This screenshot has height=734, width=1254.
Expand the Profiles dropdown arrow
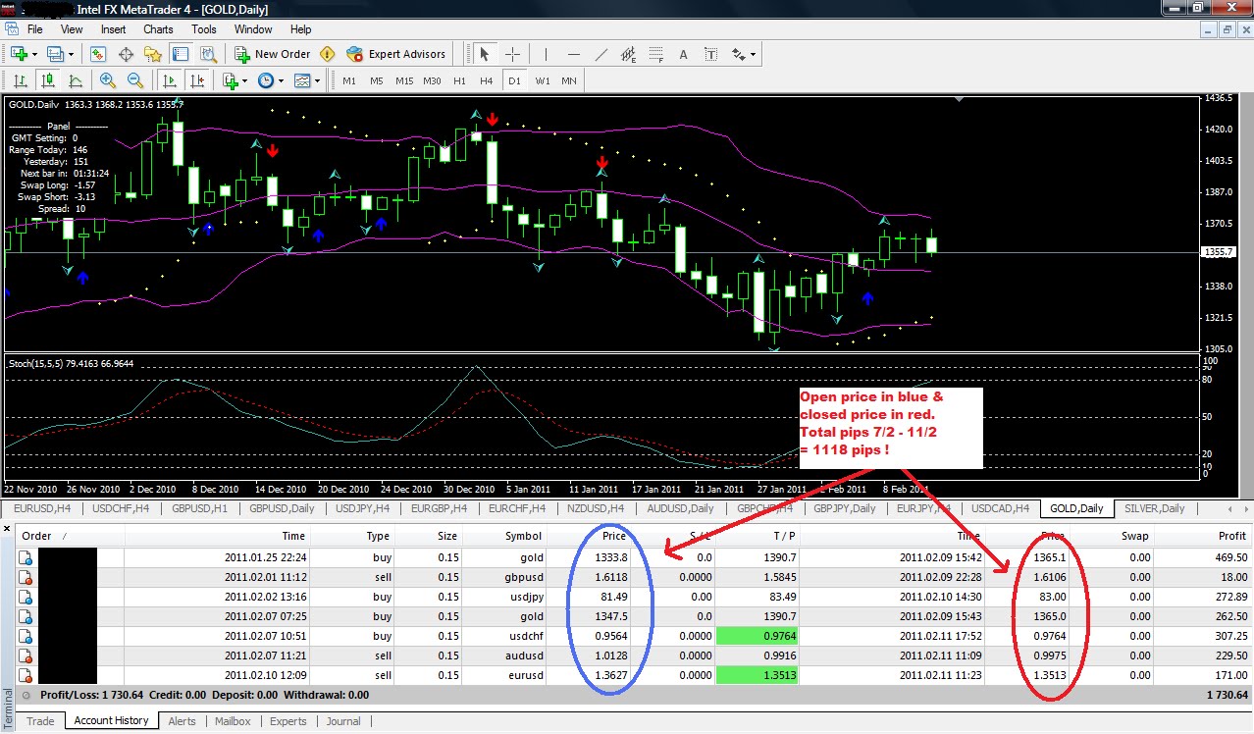tap(72, 54)
